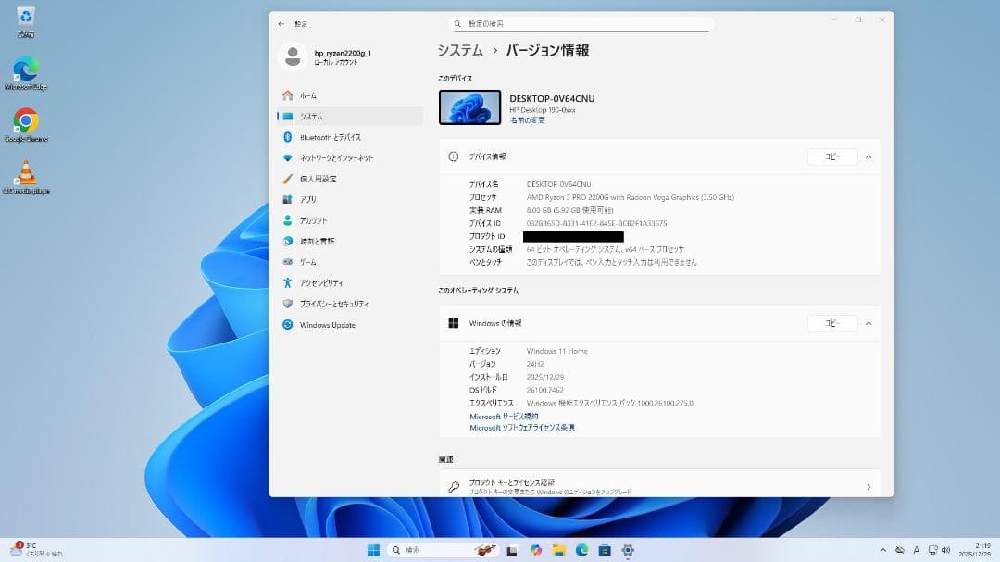Collapse the Windows の情報 section

[869, 323]
